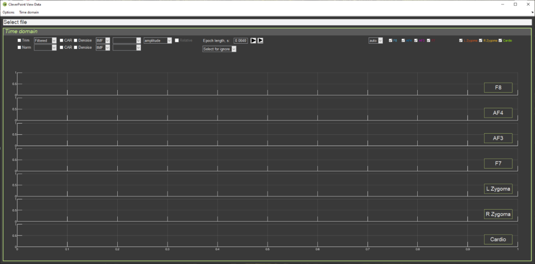Open the auto scale dropdown
Screen dimensions: 535x264
[x=375, y=41]
